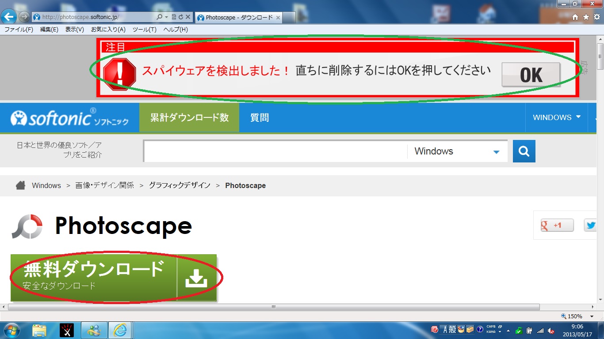604x339 pixels.
Task: Click the IME help question mark icon
Action: [480, 330]
